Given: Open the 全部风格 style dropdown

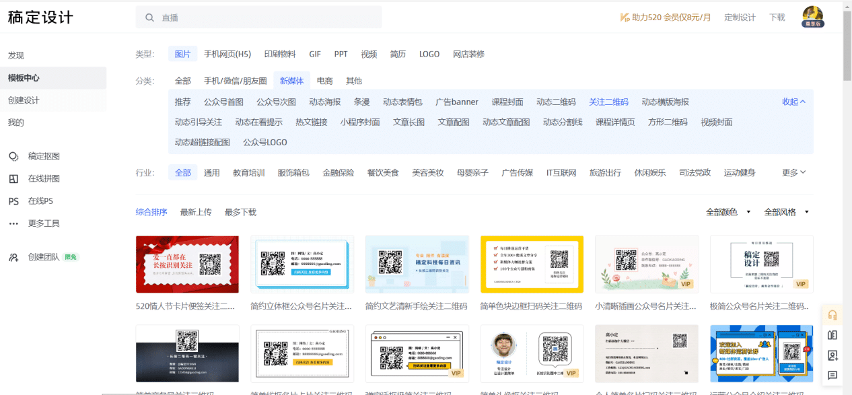Looking at the screenshot, I should (787, 212).
